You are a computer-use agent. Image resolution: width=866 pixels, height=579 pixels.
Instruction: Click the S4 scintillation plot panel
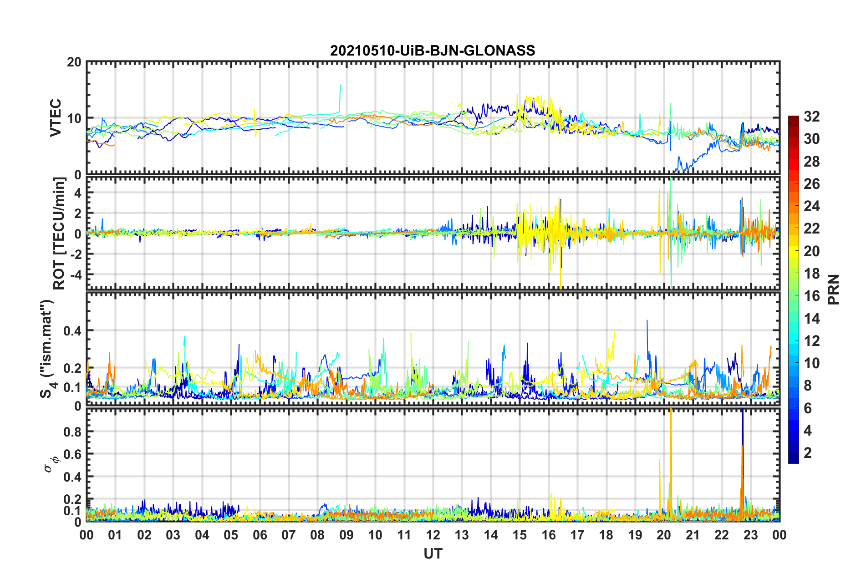433,349
